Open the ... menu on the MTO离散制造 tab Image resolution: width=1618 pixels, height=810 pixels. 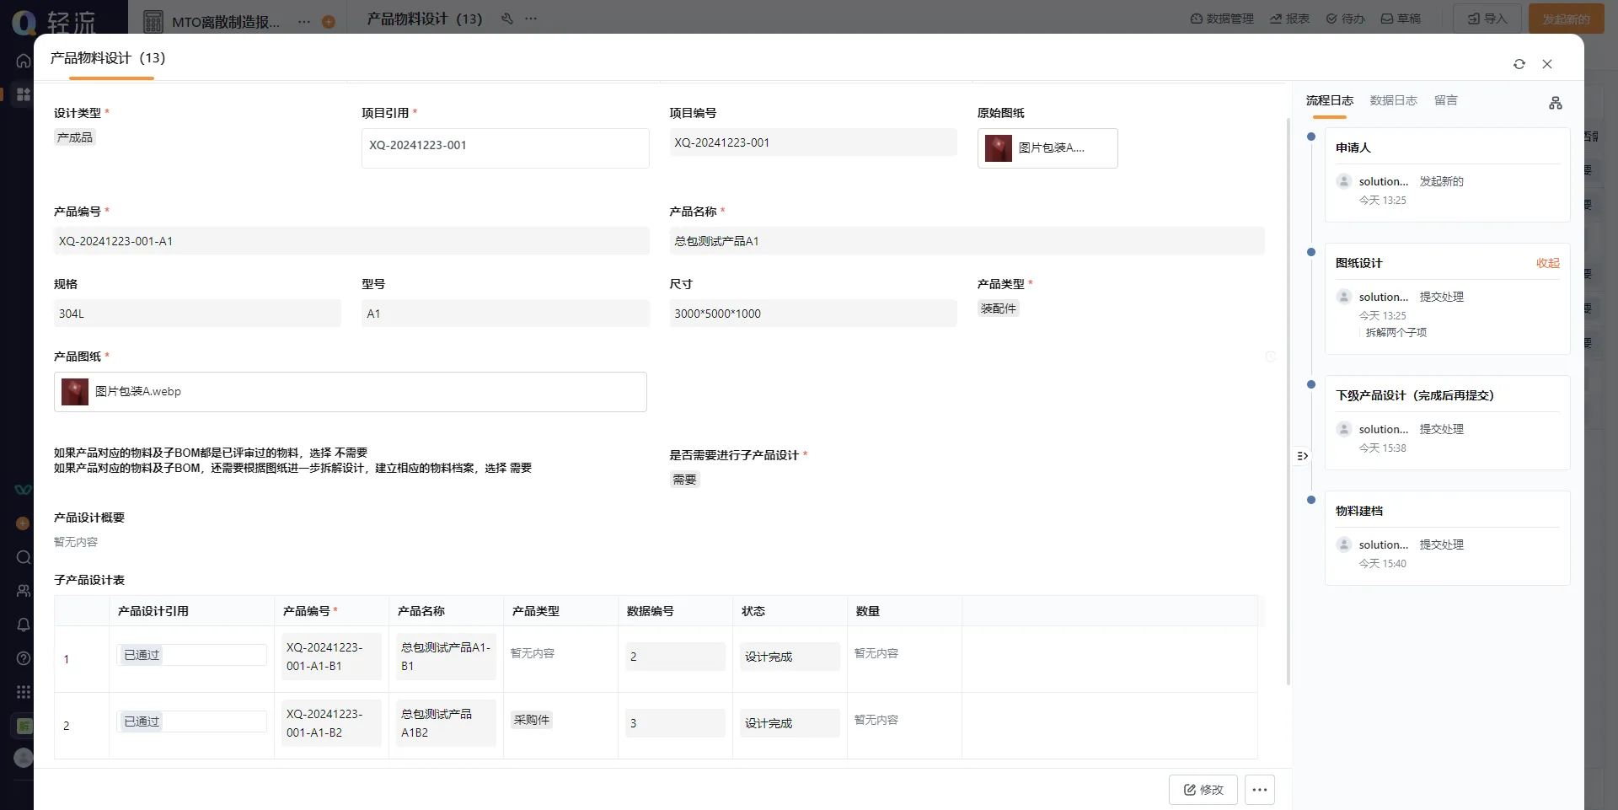(x=303, y=23)
